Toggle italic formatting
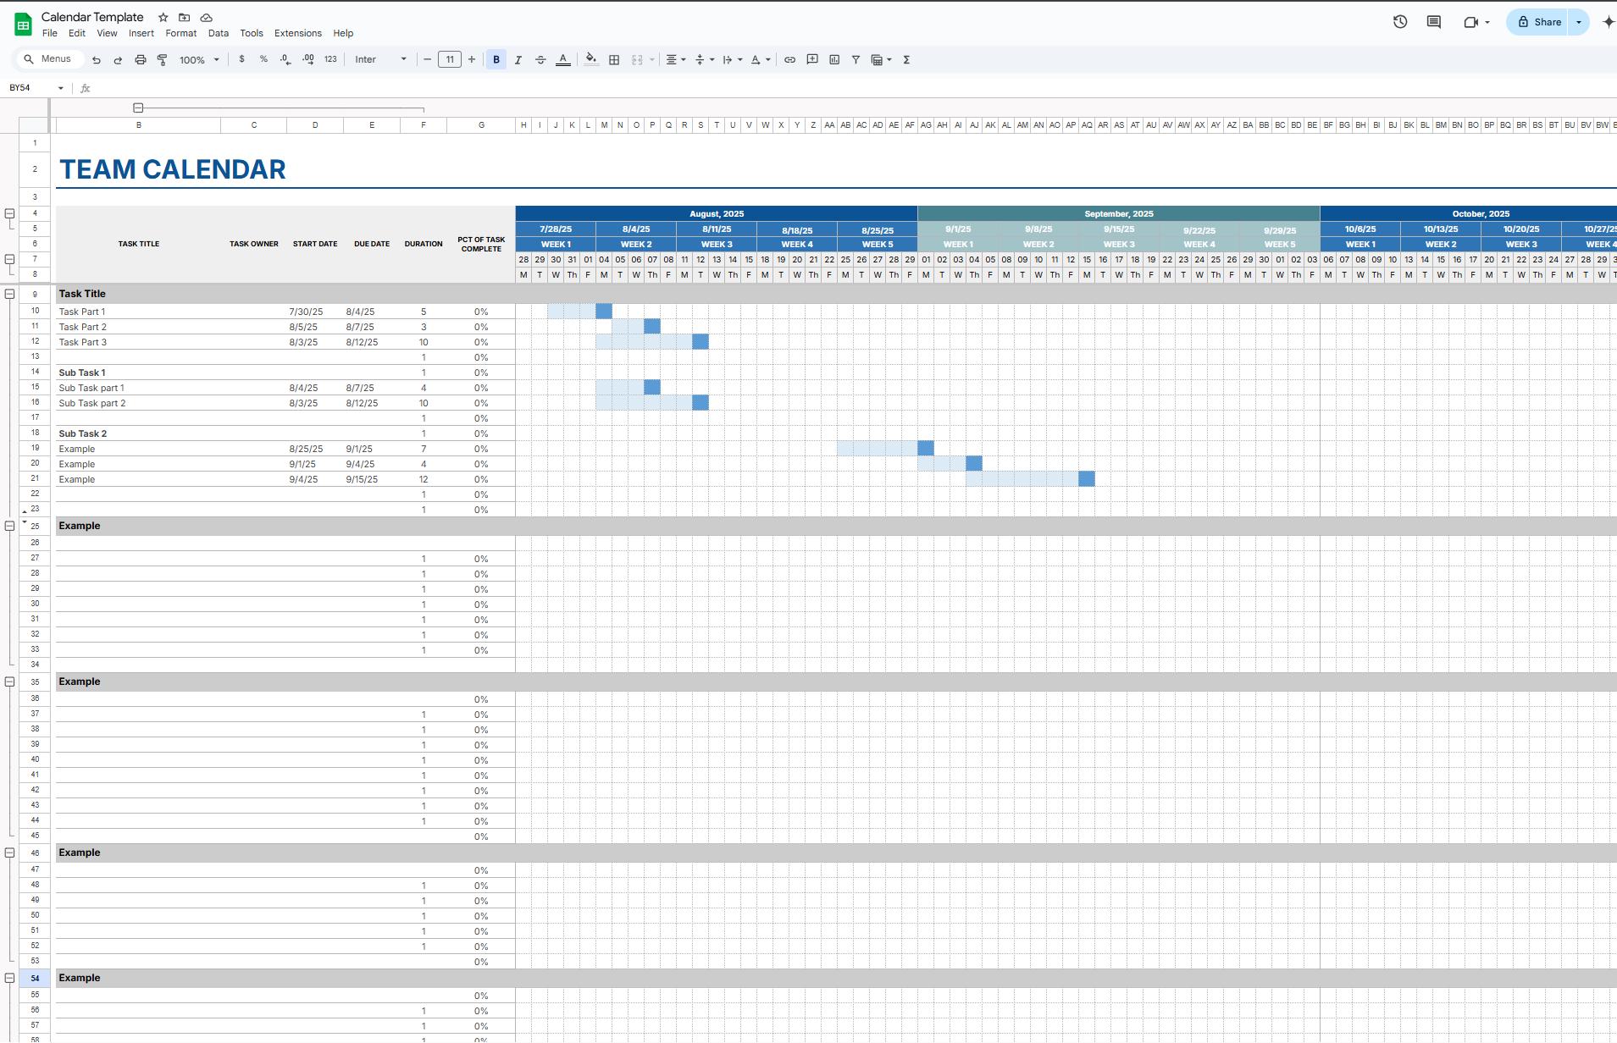 tap(518, 60)
